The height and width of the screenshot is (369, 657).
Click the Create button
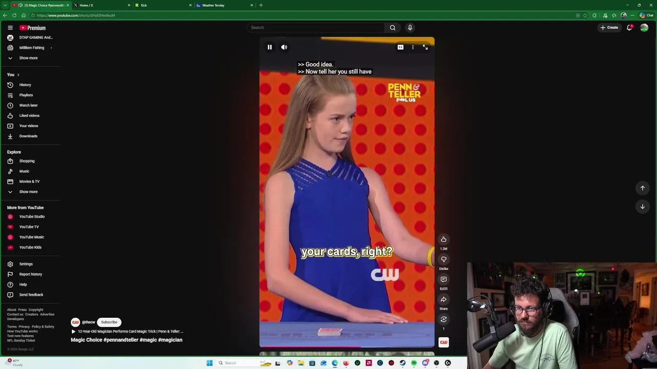[609, 28]
